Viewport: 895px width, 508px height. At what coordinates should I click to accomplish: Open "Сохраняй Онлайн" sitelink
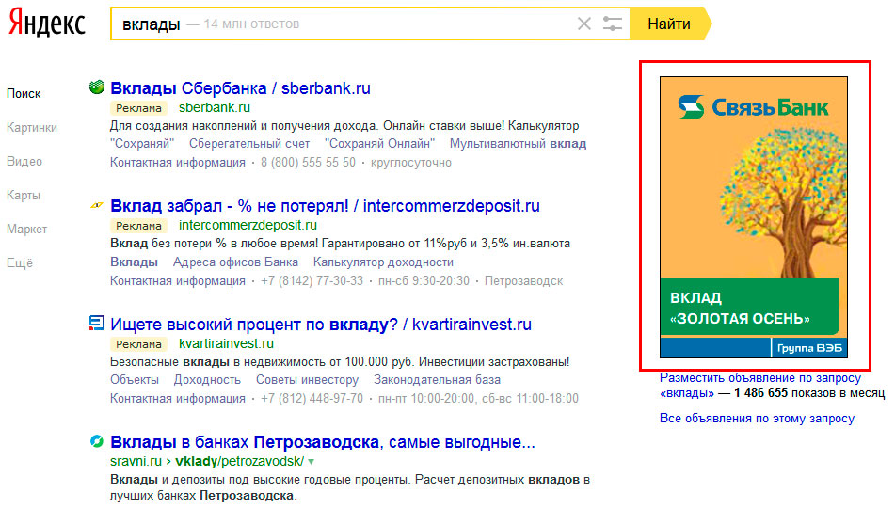pyautogui.click(x=379, y=144)
